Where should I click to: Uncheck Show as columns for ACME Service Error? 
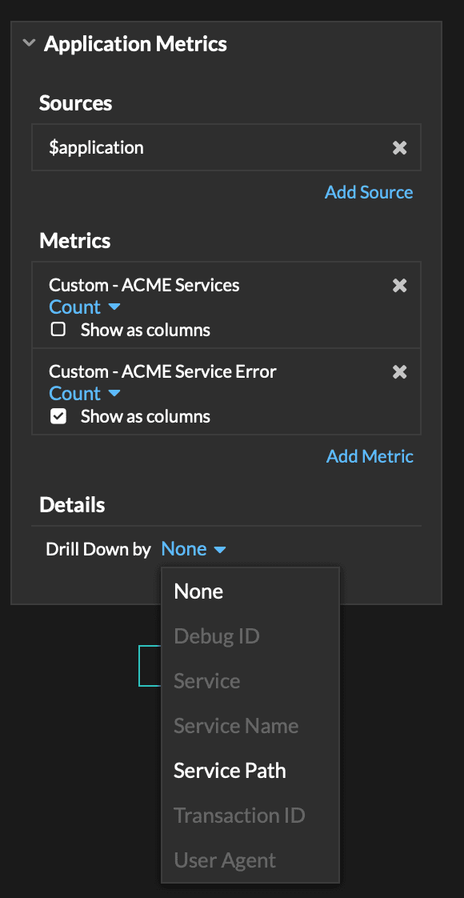58,416
